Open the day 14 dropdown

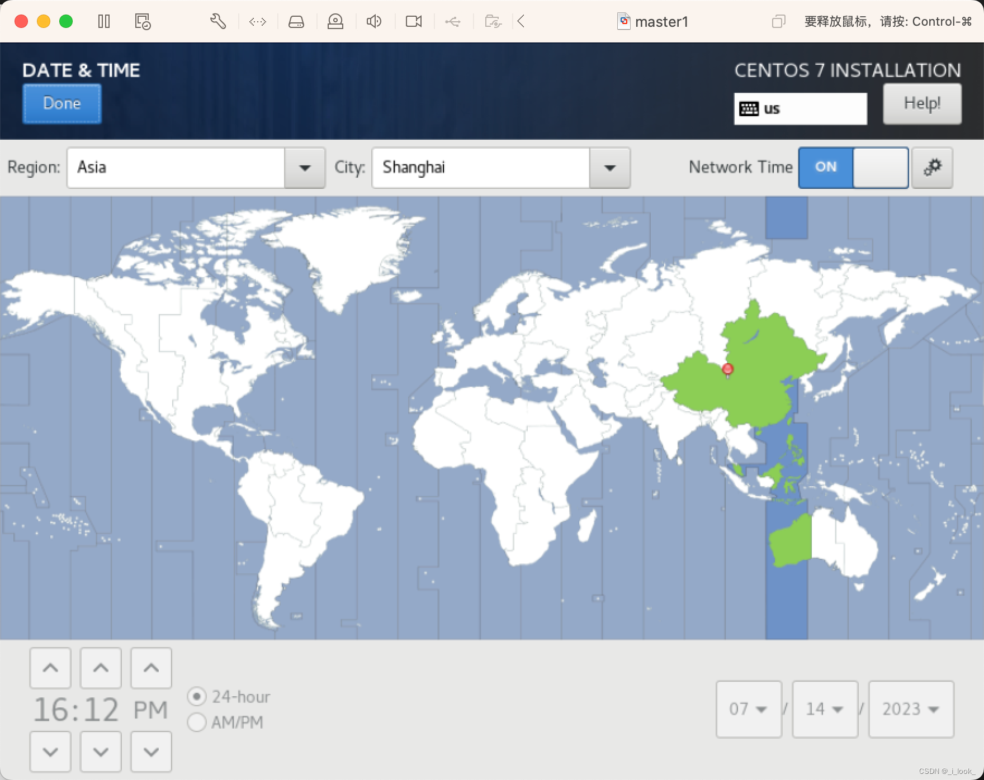pyautogui.click(x=825, y=709)
